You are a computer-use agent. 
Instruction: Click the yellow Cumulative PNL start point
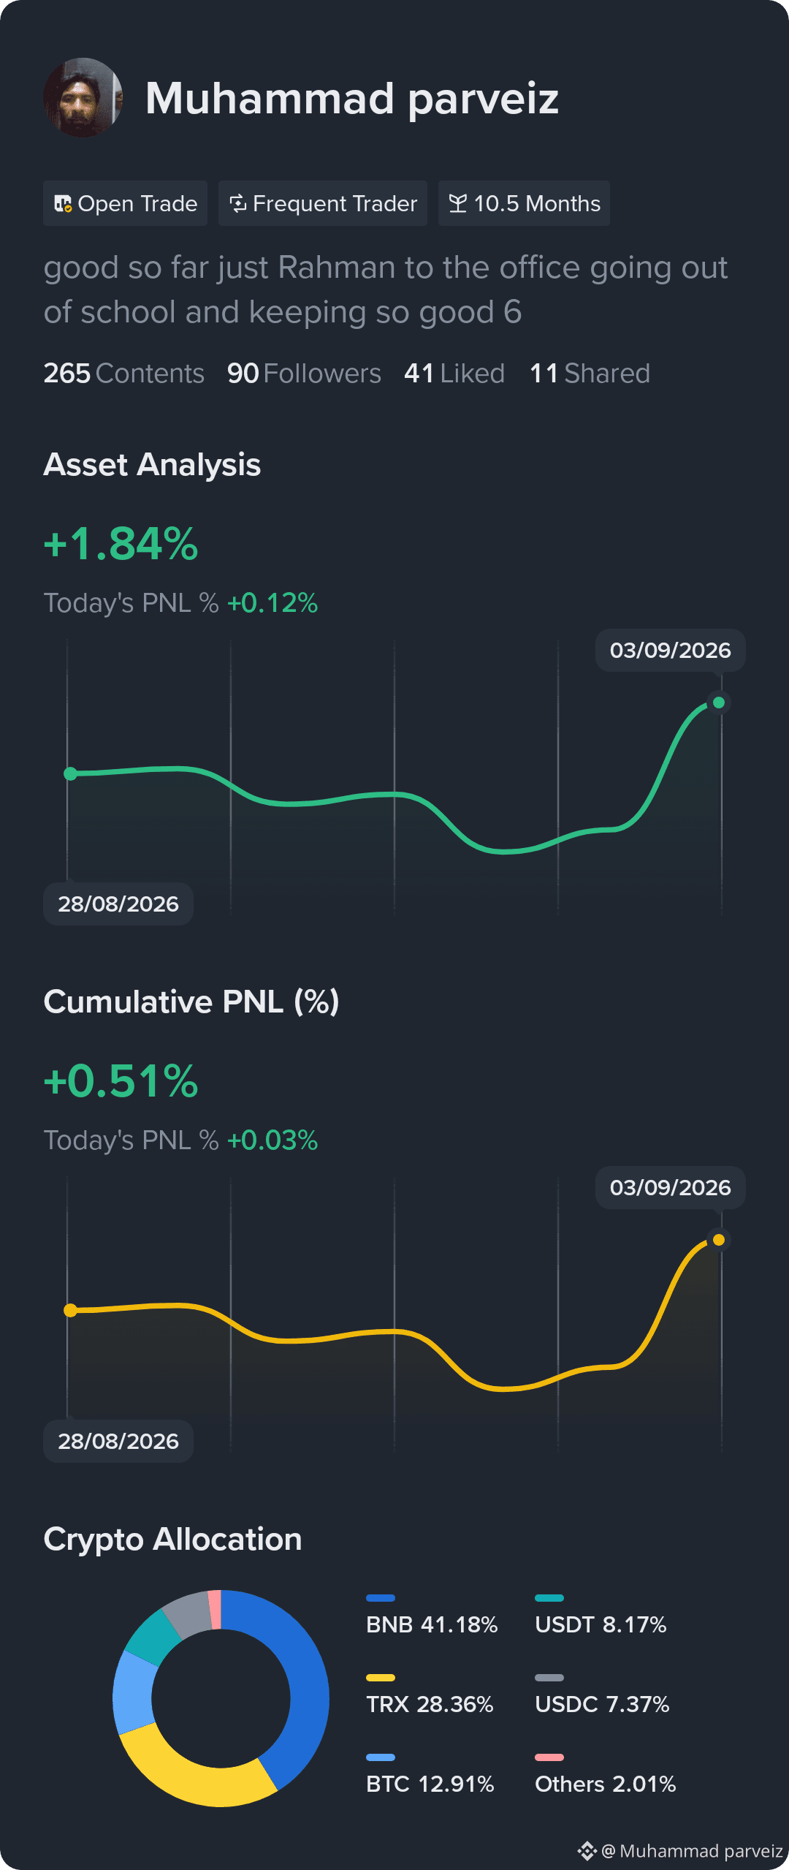pos(71,1311)
